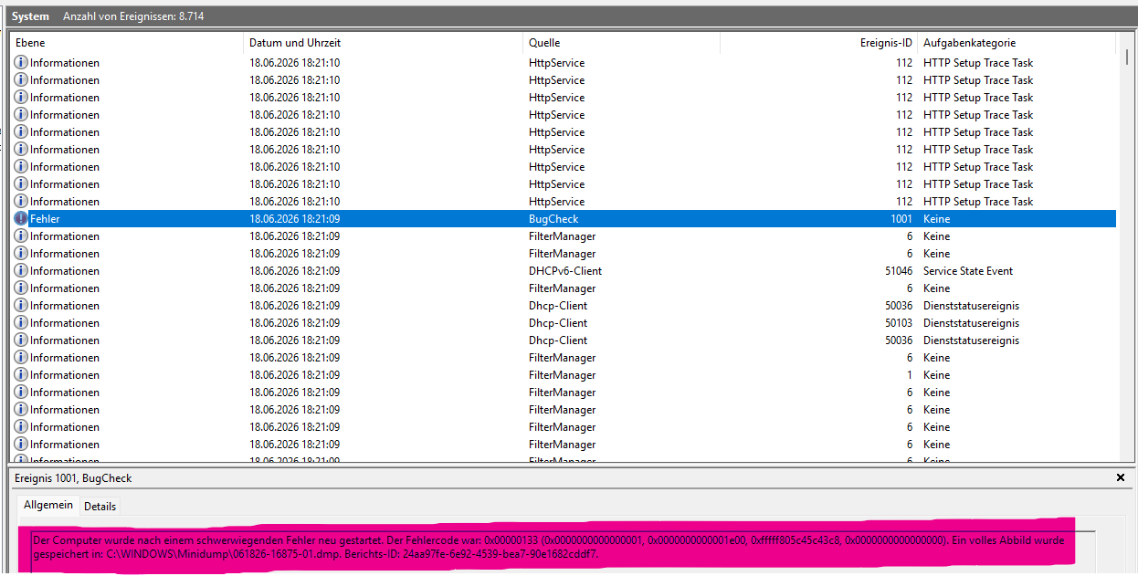Click the System log title
The image size is (1138, 576).
tap(30, 16)
